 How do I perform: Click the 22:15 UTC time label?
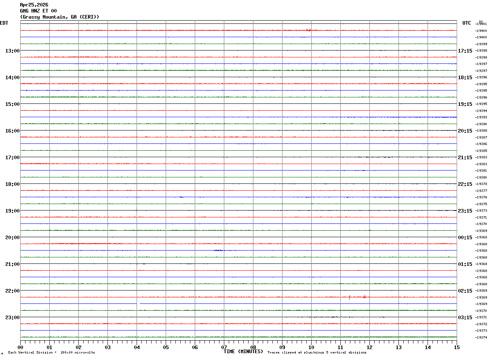click(x=465, y=184)
